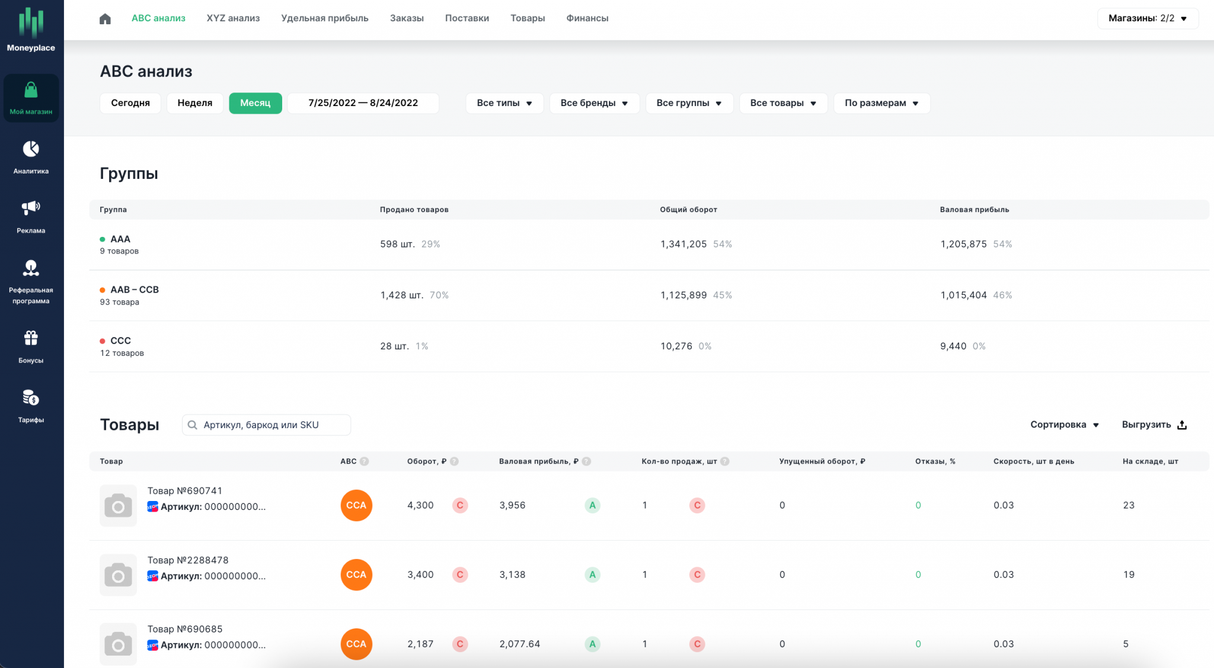Click the Выгрузить export button
Viewport: 1214px width, 668px height.
pyautogui.click(x=1154, y=425)
